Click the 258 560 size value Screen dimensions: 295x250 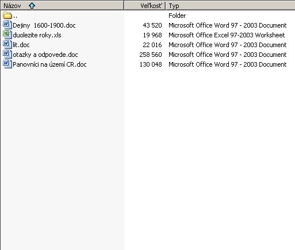[151, 55]
